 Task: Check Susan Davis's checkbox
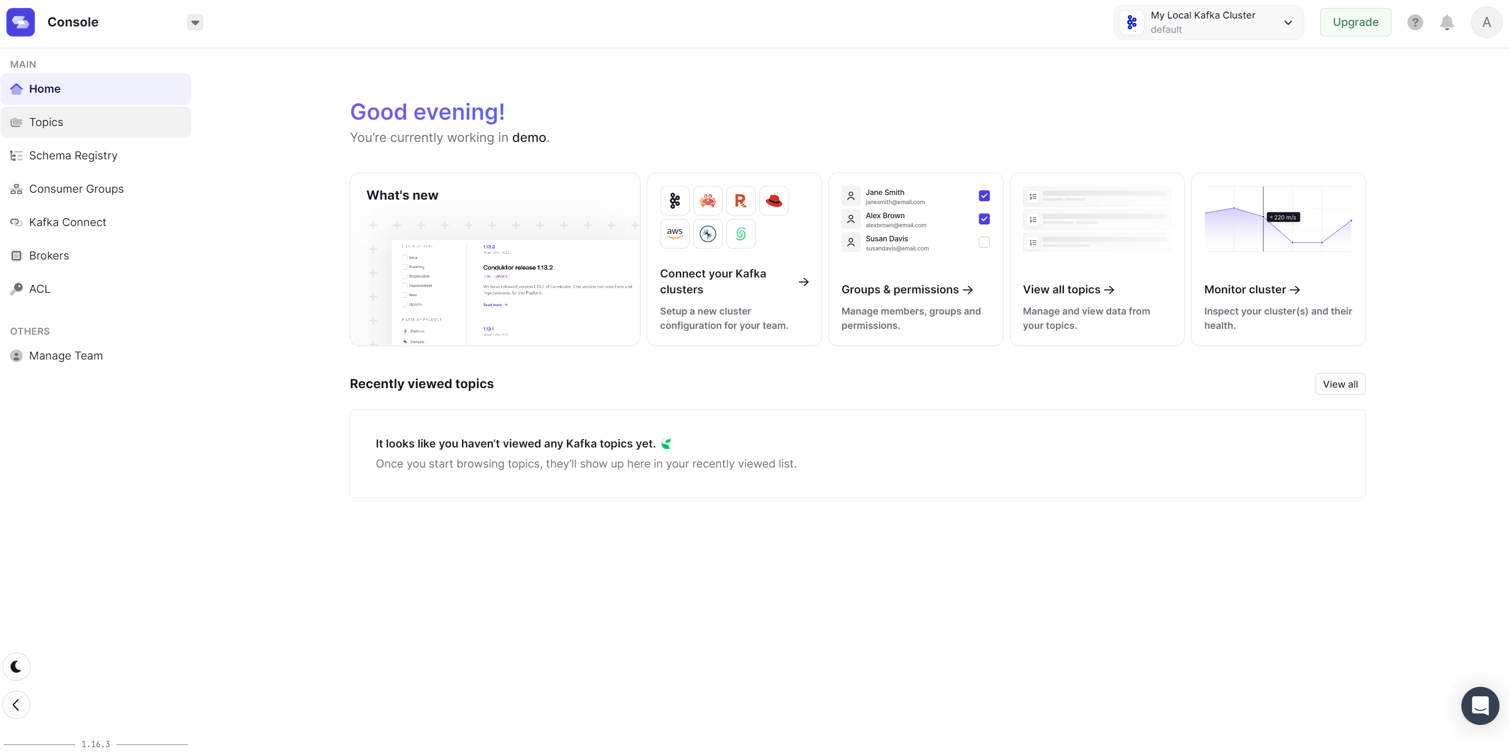tap(983, 242)
